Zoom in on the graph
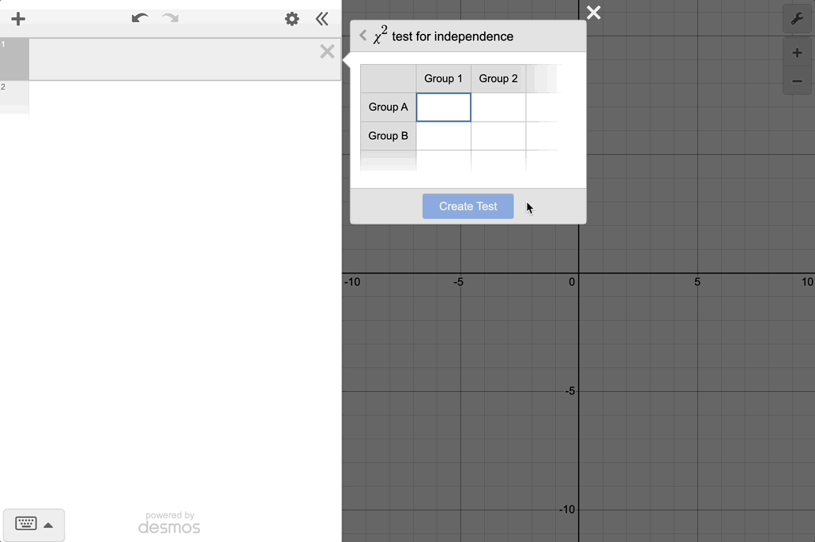815x542 pixels. [x=796, y=53]
